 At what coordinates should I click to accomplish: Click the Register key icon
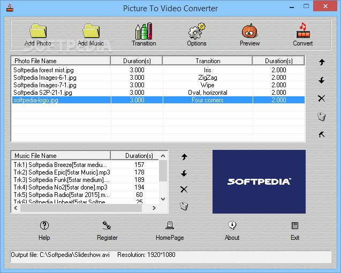pyautogui.click(x=107, y=225)
